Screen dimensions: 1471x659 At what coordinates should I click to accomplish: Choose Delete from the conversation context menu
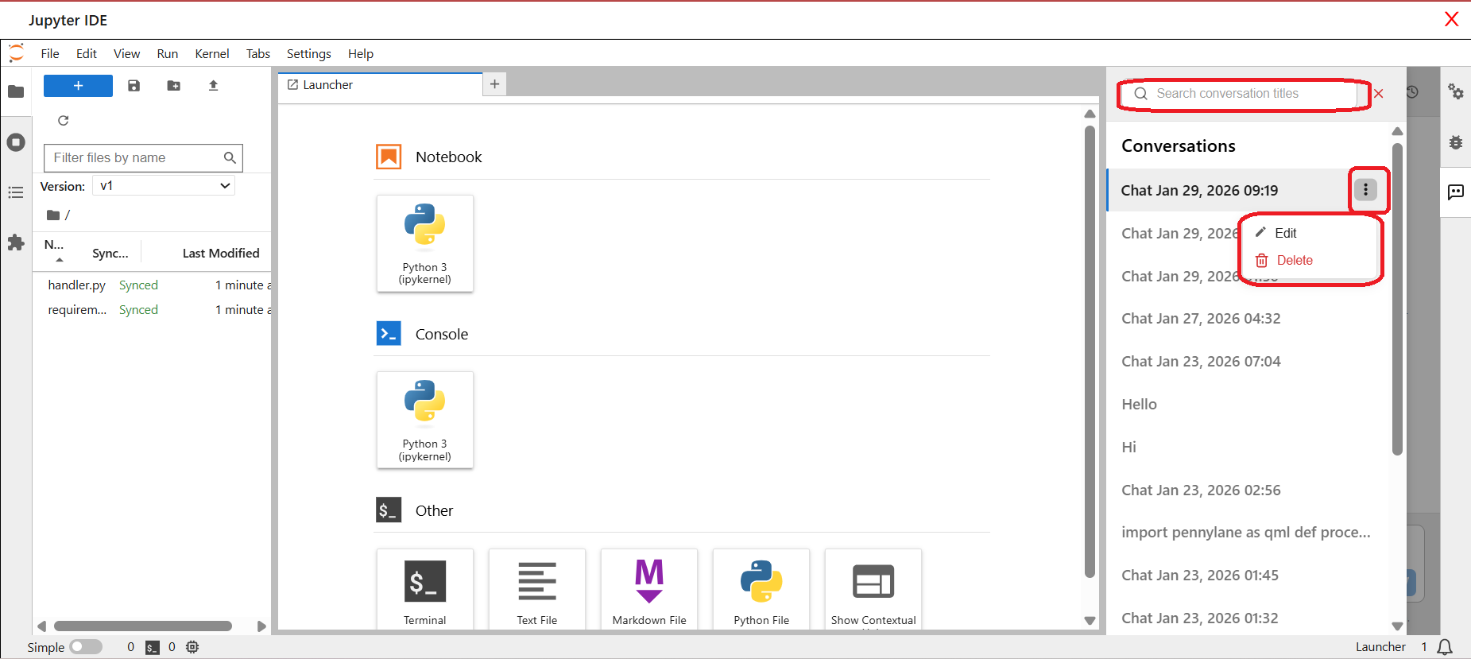click(1294, 260)
